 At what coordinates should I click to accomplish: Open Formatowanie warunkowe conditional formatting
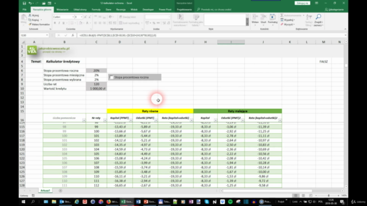[x=180, y=21]
